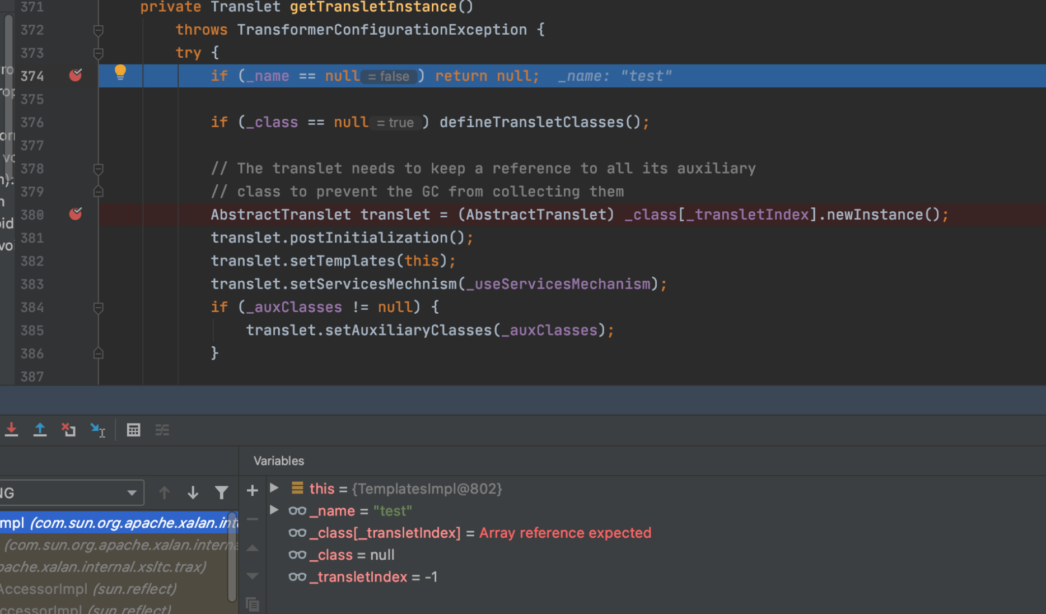The image size is (1046, 614).
Task: Click the getTransletInstance method name
Action: tap(373, 7)
